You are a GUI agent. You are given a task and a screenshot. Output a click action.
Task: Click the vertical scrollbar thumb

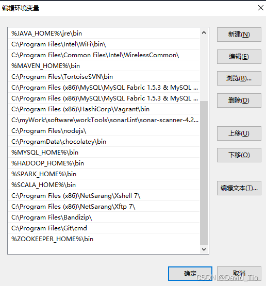click(x=204, y=173)
